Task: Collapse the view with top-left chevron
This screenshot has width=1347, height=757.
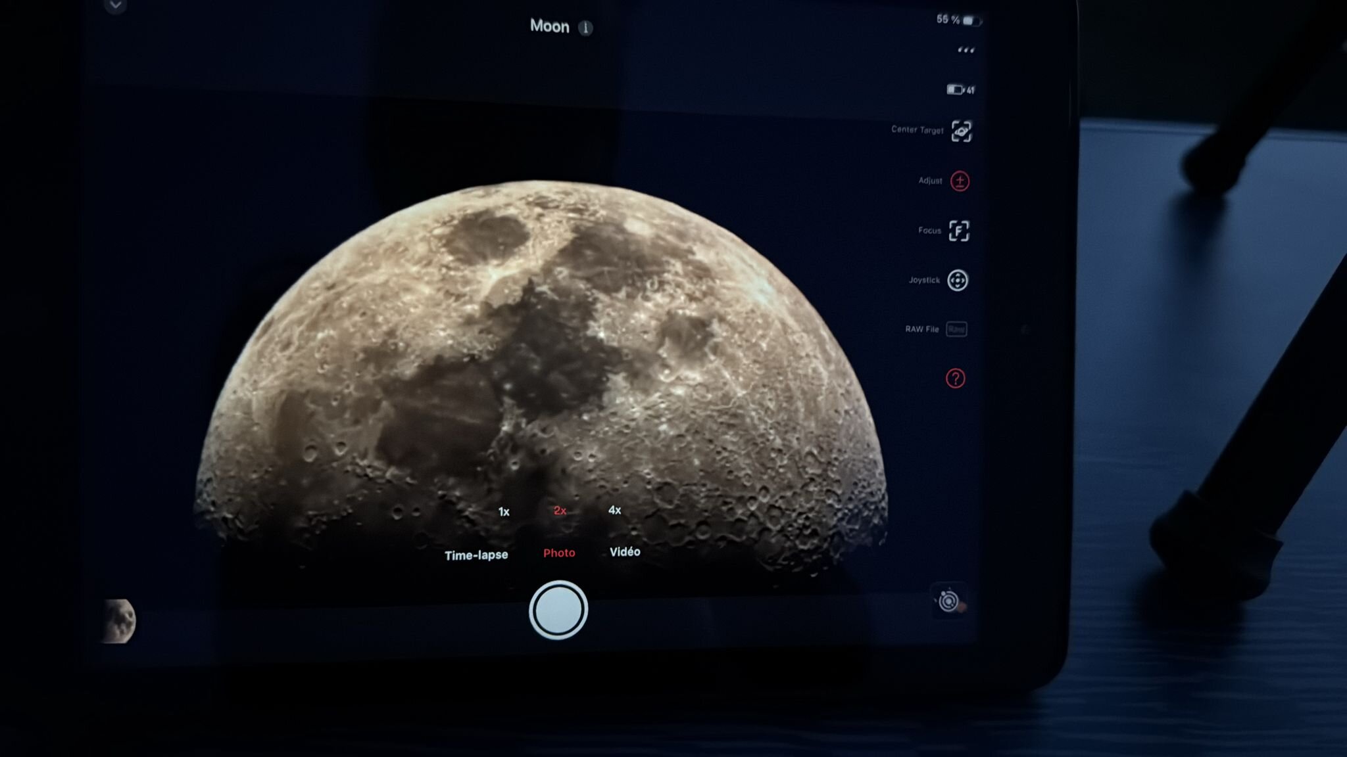Action: (x=115, y=6)
